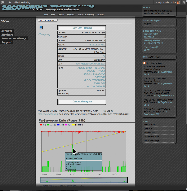
Task: Click Log out in meta box
Action: click(x=148, y=129)
